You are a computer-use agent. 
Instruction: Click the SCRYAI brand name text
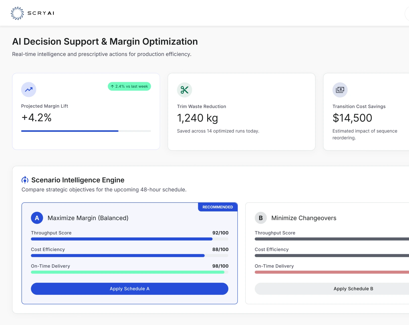click(41, 13)
